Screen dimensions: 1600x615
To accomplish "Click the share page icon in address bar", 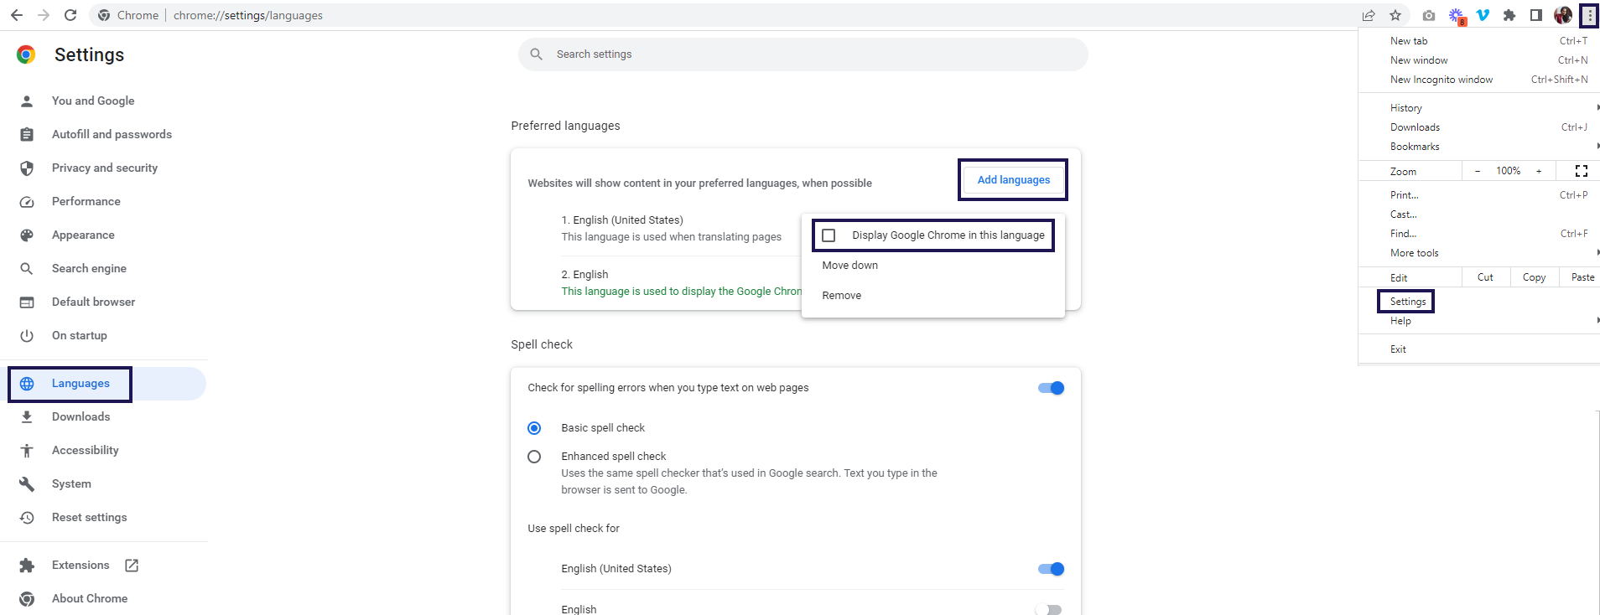I will 1369,15.
